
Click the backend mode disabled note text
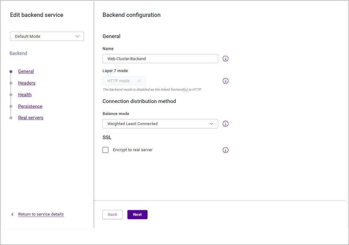(x=152, y=90)
